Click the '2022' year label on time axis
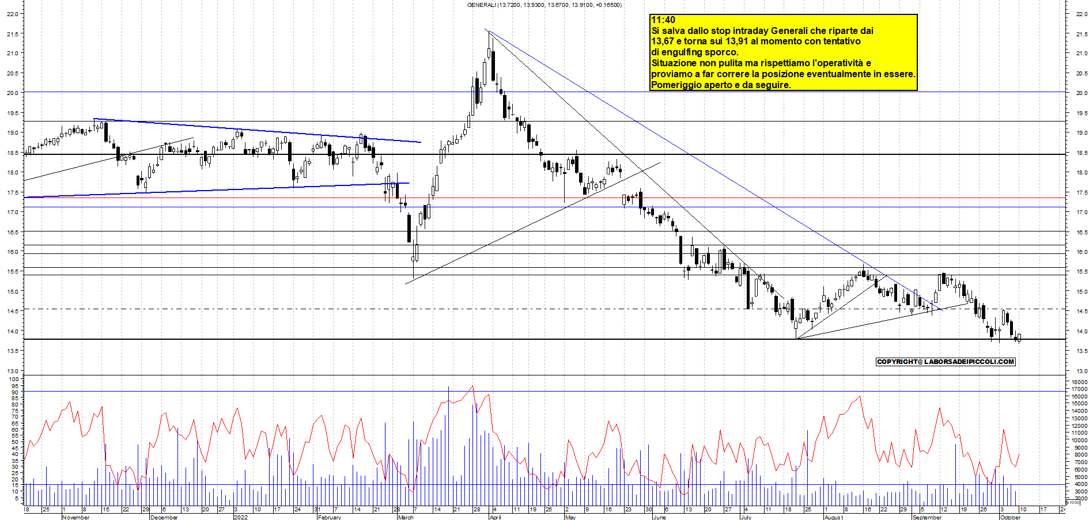Screen dimensions: 1089x520 point(241,517)
